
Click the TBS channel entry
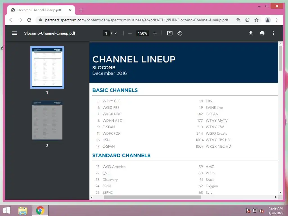point(206,101)
